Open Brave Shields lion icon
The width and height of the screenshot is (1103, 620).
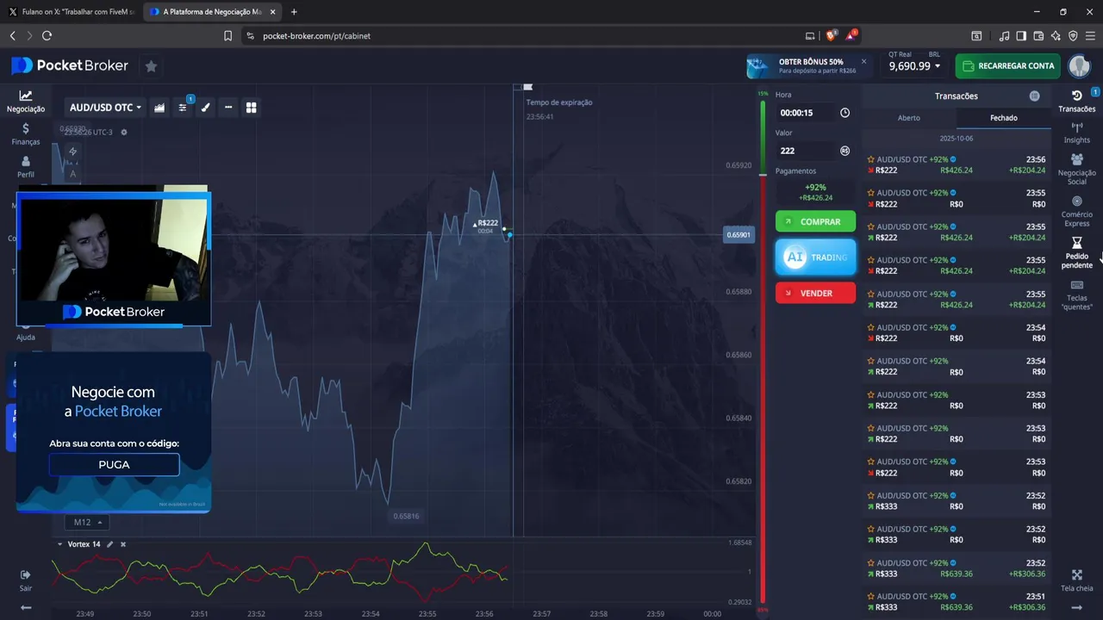tap(831, 35)
